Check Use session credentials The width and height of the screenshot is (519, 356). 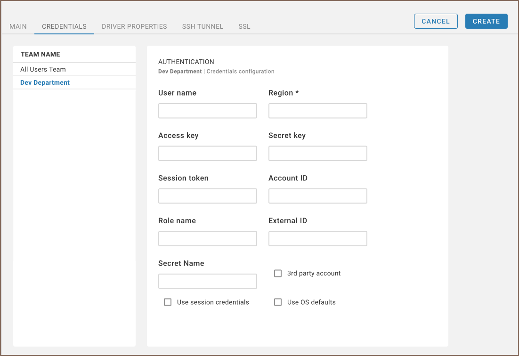[x=168, y=302]
